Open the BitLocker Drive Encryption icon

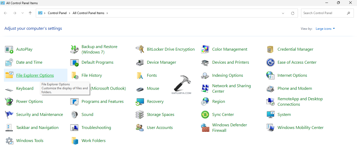point(140,49)
